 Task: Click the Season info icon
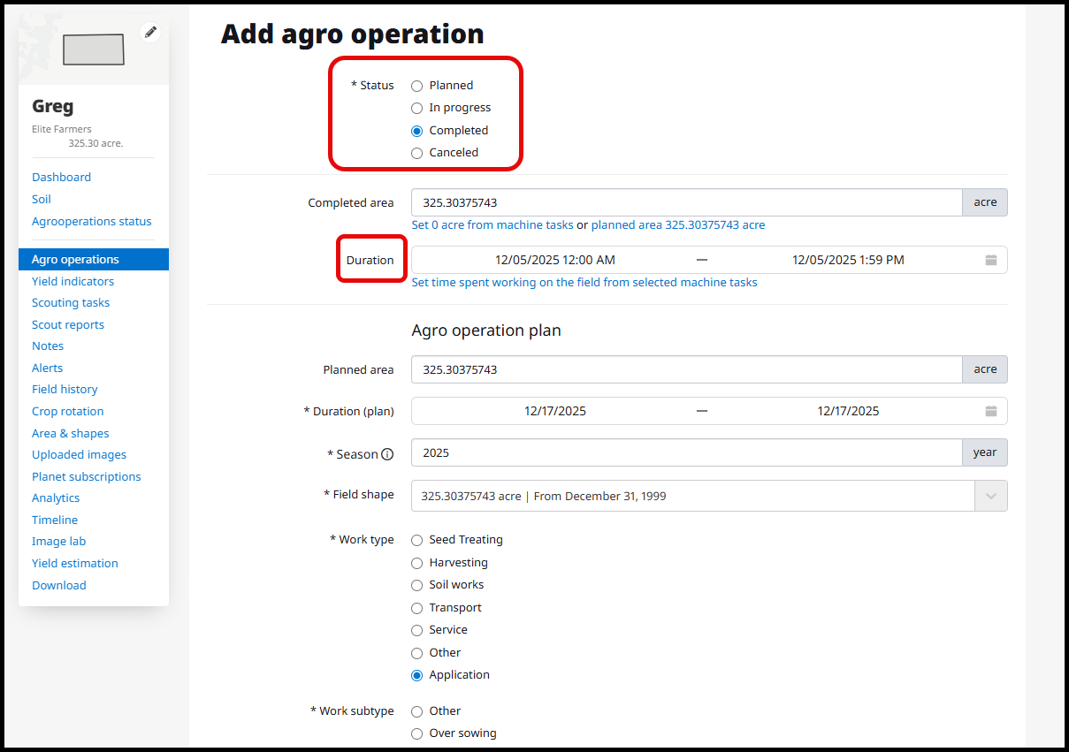[386, 454]
